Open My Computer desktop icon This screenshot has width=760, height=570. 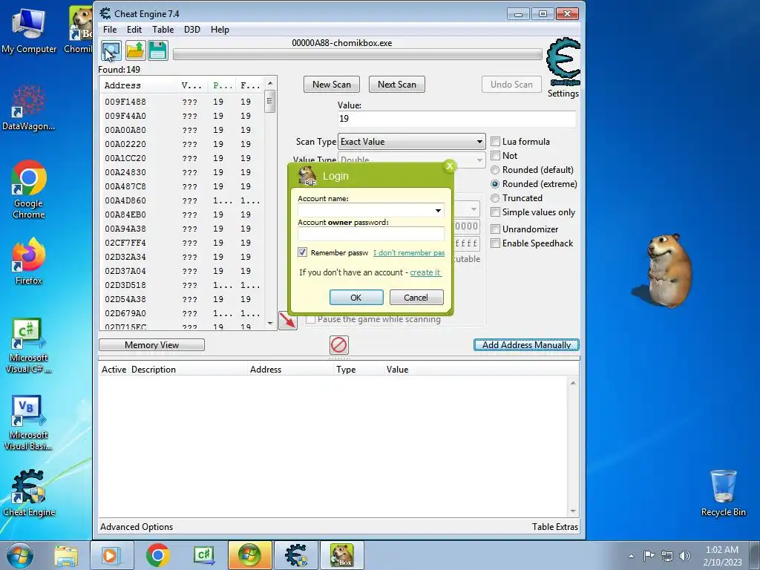click(x=29, y=30)
